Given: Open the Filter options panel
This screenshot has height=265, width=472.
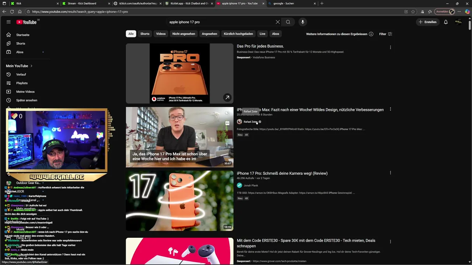Looking at the screenshot, I should (x=386, y=34).
